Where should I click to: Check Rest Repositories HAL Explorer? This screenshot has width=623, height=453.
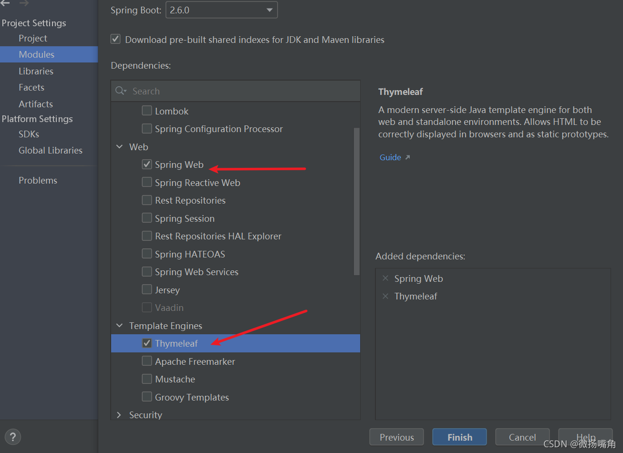point(147,236)
